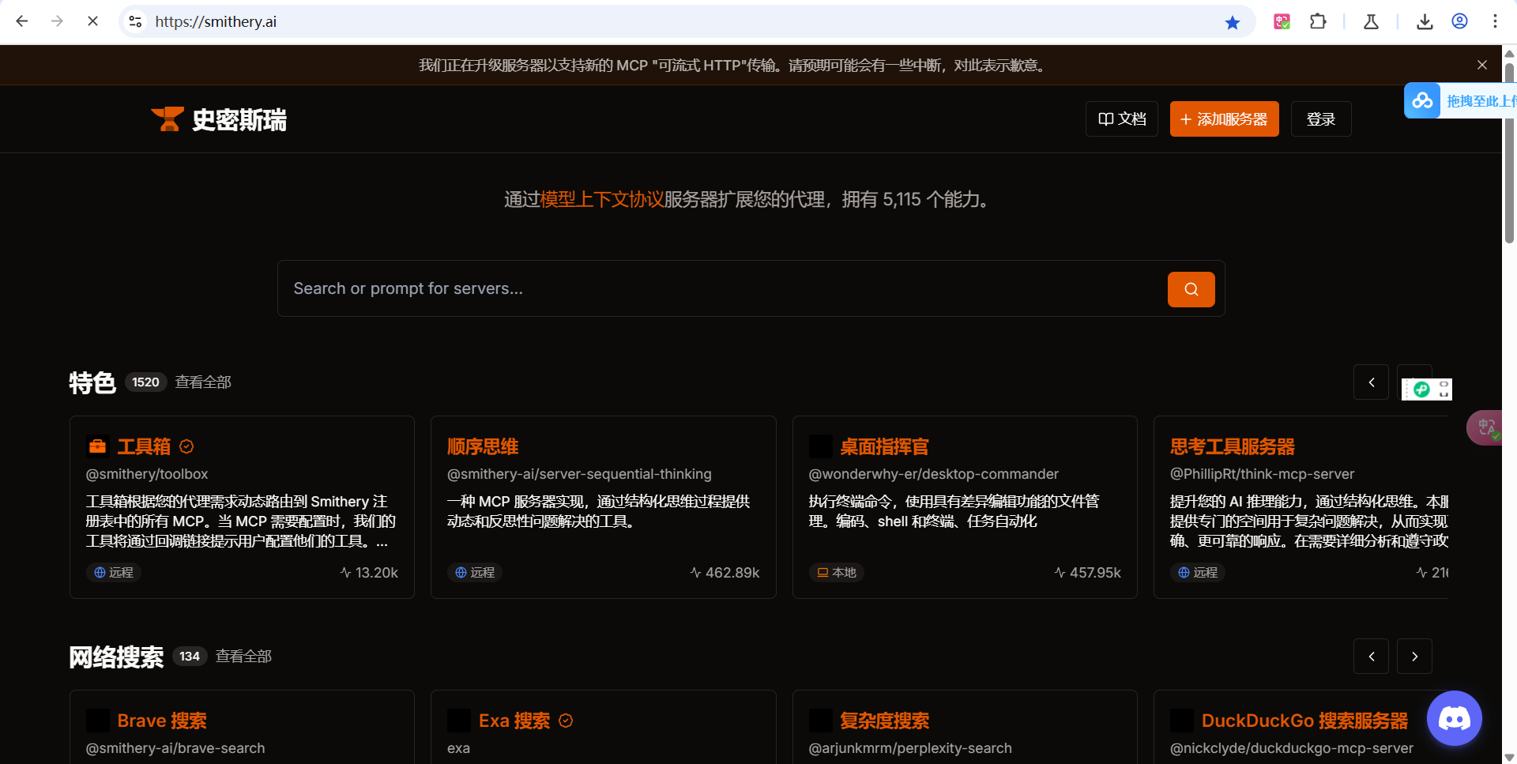Open the Chrome Labs flask icon
This screenshot has width=1517, height=764.
pos(1372,21)
